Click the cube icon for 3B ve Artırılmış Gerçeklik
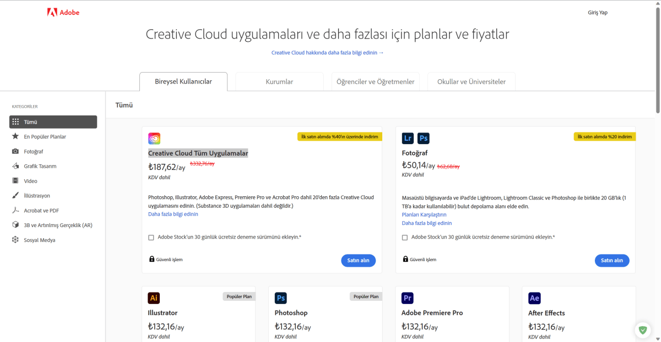661x342 pixels. coord(15,225)
